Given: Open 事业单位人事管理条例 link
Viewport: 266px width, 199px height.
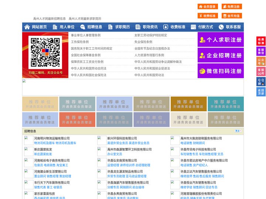Looking at the screenshot, I should pyautogui.click(x=86, y=35).
